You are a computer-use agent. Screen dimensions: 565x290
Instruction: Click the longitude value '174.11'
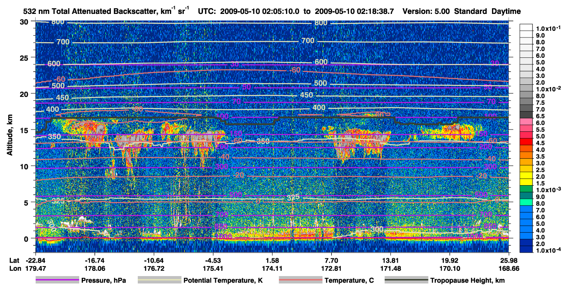[x=273, y=268]
